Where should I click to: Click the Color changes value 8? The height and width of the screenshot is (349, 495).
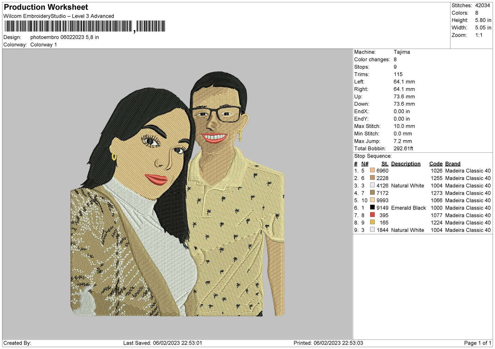pos(395,59)
